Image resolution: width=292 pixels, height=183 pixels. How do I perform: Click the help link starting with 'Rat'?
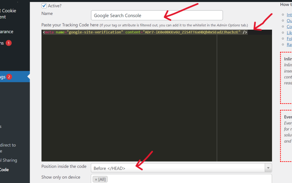pyautogui.click(x=289, y=45)
